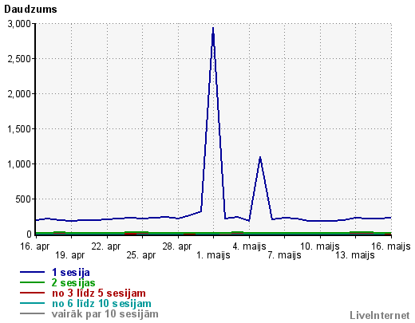
Task: Click the 3,000 value axis label
Action: tap(19, 24)
